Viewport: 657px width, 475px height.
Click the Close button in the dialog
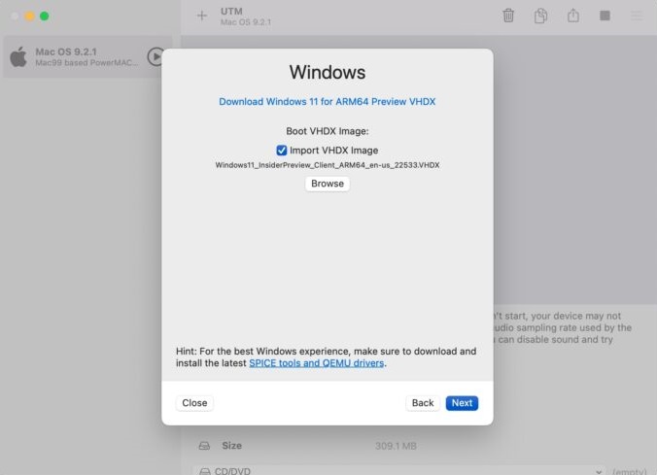click(x=194, y=403)
